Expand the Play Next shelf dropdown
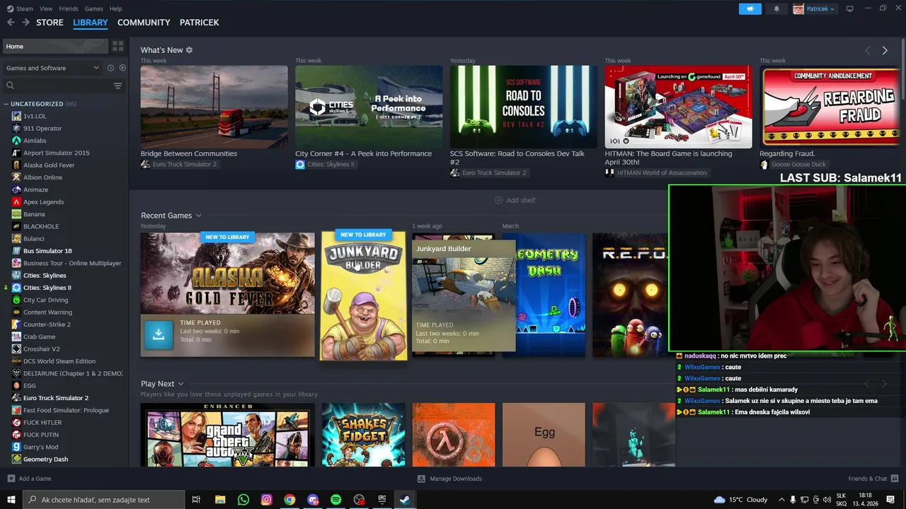The height and width of the screenshot is (509, 906). 180,384
